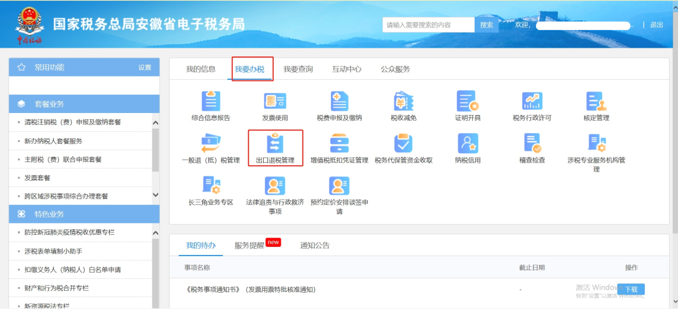Open 稽查检查 icon
This screenshot has height=309, width=678.
(532, 144)
